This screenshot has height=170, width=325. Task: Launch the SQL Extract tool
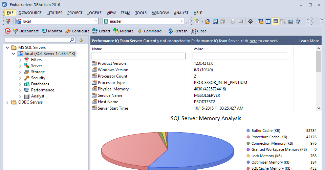point(101,31)
